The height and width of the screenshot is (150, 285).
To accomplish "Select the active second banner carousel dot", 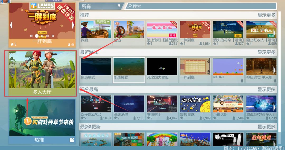I will [x=37, y=36].
